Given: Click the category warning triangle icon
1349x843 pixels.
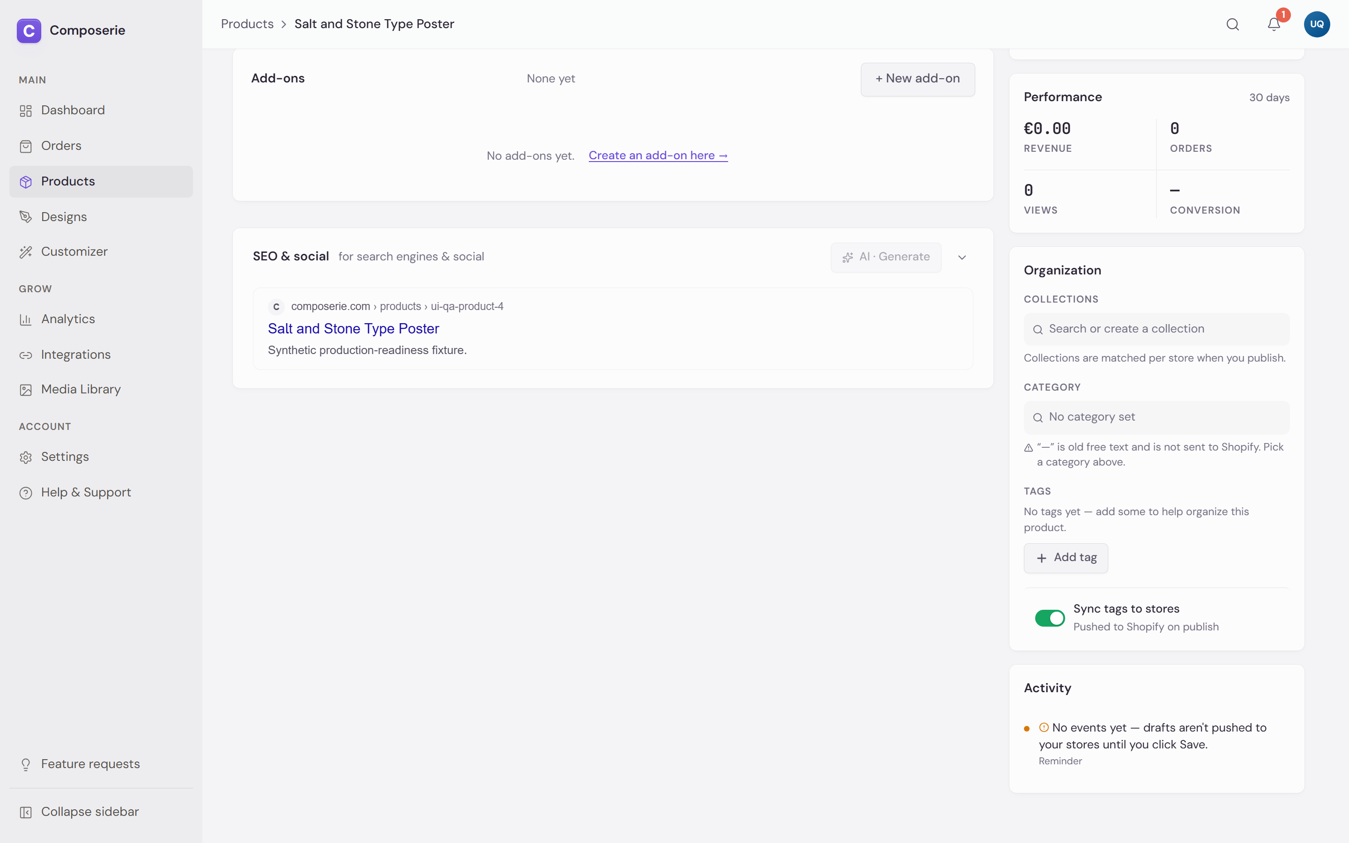Looking at the screenshot, I should tap(1029, 448).
